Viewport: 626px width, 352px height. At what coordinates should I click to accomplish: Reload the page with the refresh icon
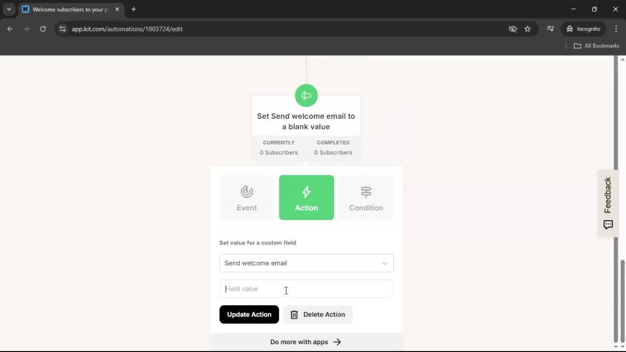(x=43, y=29)
